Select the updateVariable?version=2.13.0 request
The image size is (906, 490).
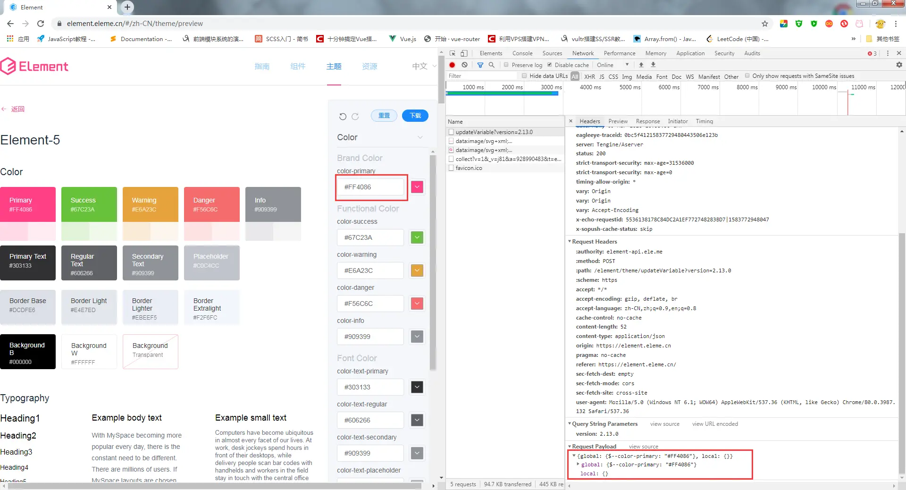click(505, 132)
